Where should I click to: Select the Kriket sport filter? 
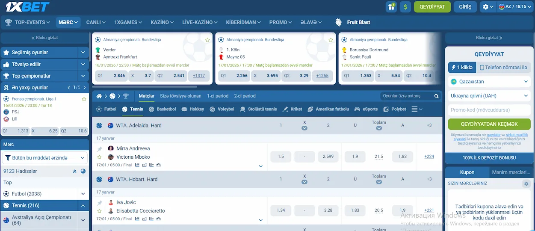click(x=292, y=109)
